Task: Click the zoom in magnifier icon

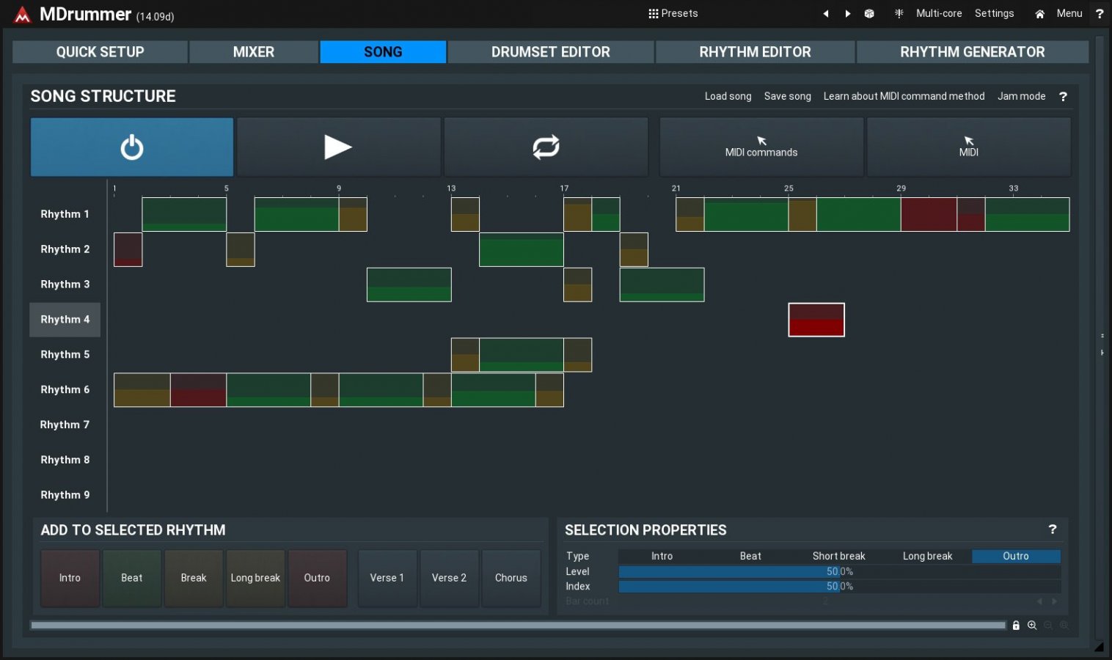Action: pos(1032,626)
